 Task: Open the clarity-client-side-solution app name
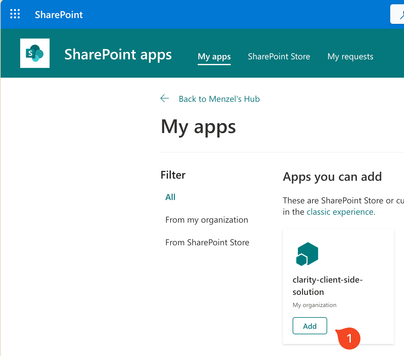[327, 286]
